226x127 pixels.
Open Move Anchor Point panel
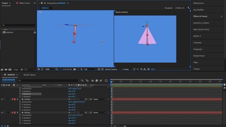[x=201, y=30]
